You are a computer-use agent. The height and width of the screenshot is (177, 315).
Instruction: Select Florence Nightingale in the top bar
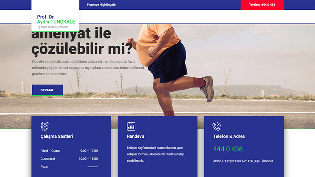pos(101,5)
